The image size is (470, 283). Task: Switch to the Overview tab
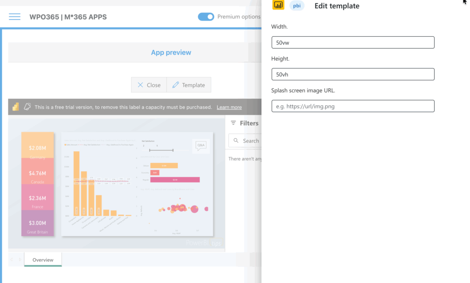42,260
